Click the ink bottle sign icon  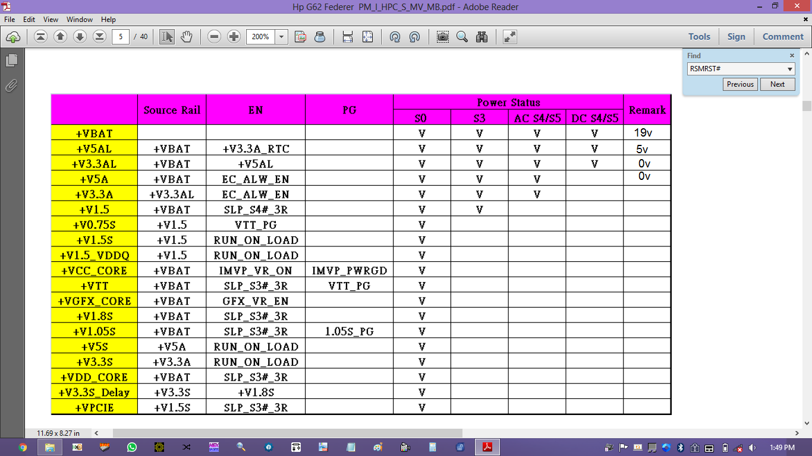[320, 37]
